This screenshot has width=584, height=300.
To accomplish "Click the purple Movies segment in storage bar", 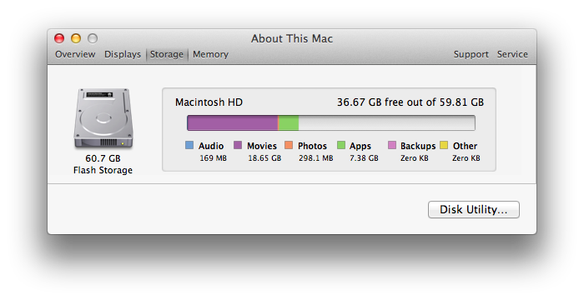I will (233, 122).
